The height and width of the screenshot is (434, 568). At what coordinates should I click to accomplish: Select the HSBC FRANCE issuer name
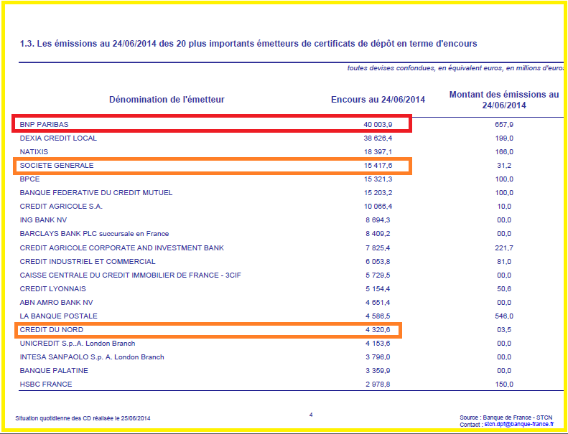click(x=46, y=385)
